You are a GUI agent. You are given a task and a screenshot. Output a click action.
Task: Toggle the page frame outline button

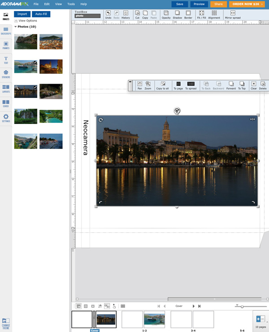[93, 306]
